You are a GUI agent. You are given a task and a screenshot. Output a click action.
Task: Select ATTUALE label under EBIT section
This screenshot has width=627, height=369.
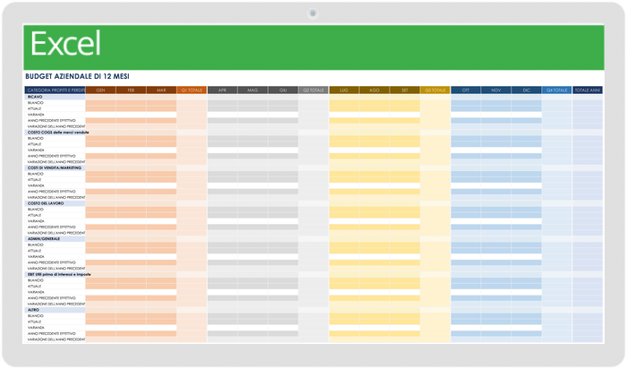pyautogui.click(x=34, y=287)
